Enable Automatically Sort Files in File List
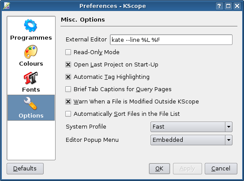The image size is (244, 181). pyautogui.click(x=68, y=114)
